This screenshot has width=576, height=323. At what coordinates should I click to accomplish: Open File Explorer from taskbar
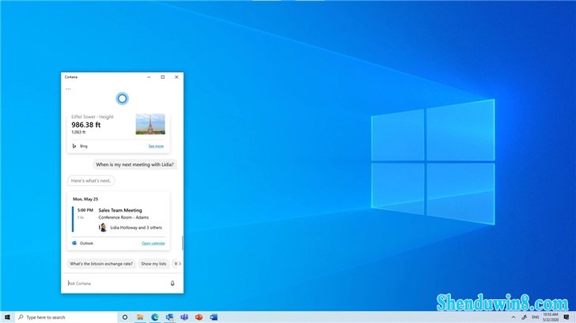click(x=140, y=317)
